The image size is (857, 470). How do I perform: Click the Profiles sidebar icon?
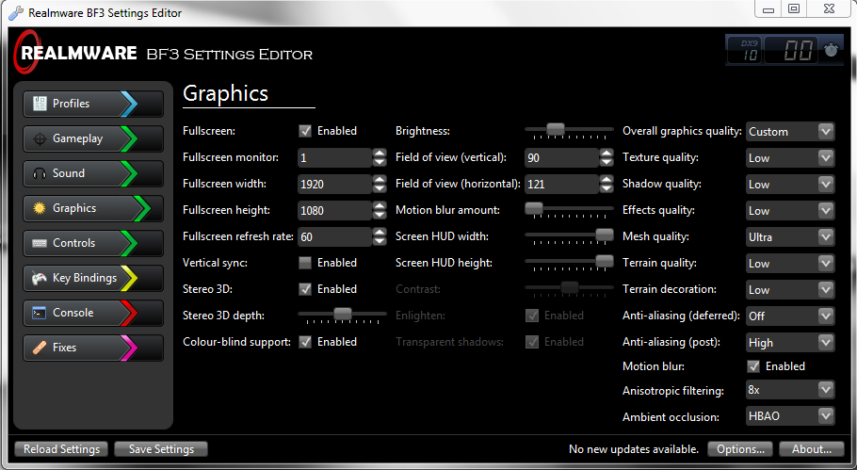[x=40, y=104]
